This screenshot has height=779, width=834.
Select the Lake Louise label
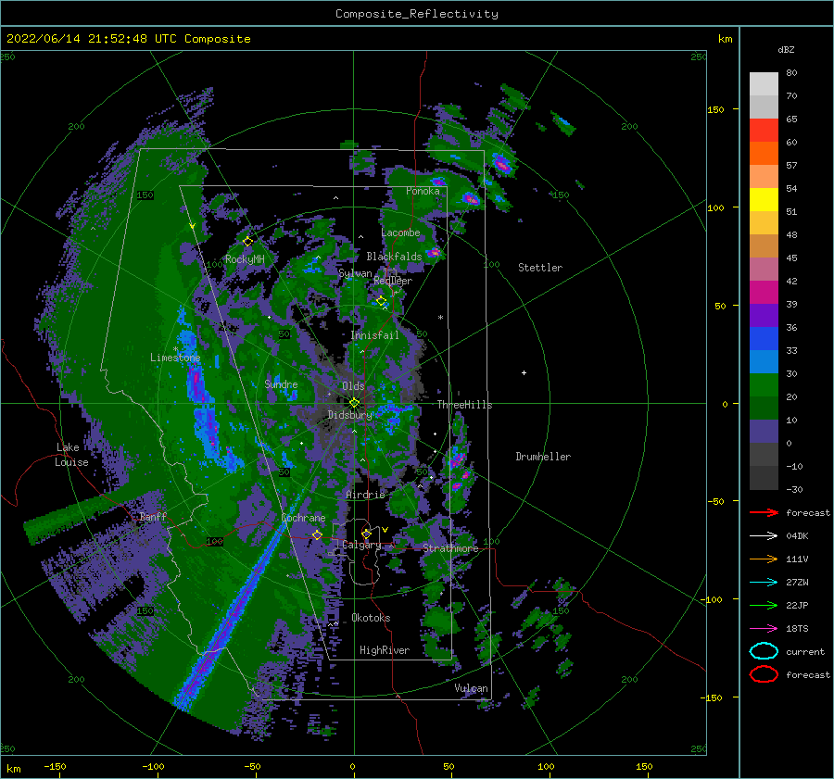[71, 455]
